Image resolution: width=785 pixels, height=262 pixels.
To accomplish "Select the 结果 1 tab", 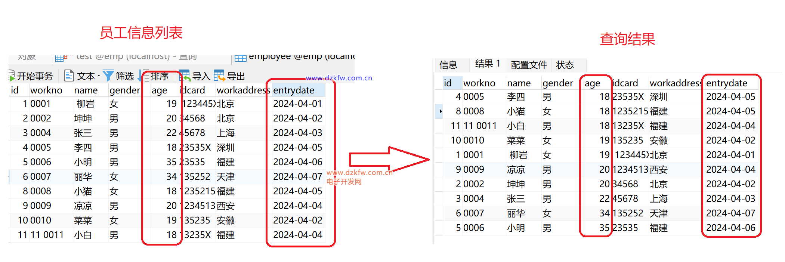I will click(488, 64).
